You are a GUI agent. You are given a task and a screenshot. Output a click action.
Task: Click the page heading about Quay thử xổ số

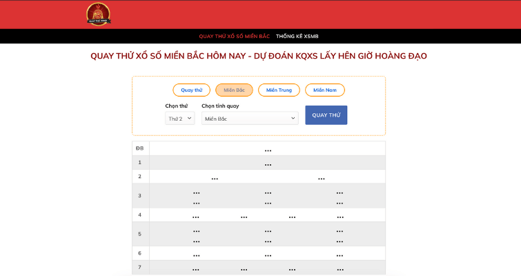pos(259,56)
